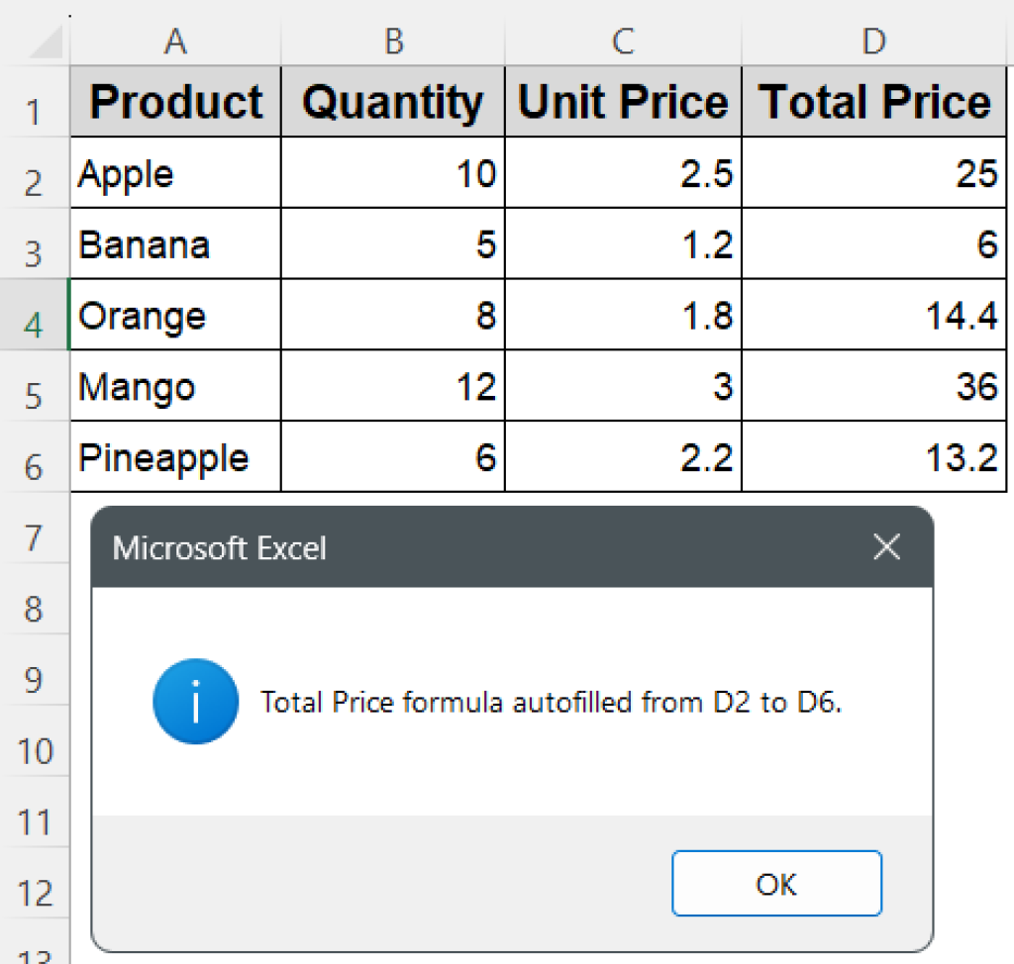1014x964 pixels.
Task: Click the Total Price header cell
Action: 873,102
